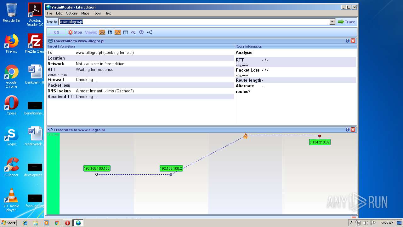This screenshot has height=227, width=403.
Task: Click the graph panel's Traceroute icon
Action: [x=50, y=130]
